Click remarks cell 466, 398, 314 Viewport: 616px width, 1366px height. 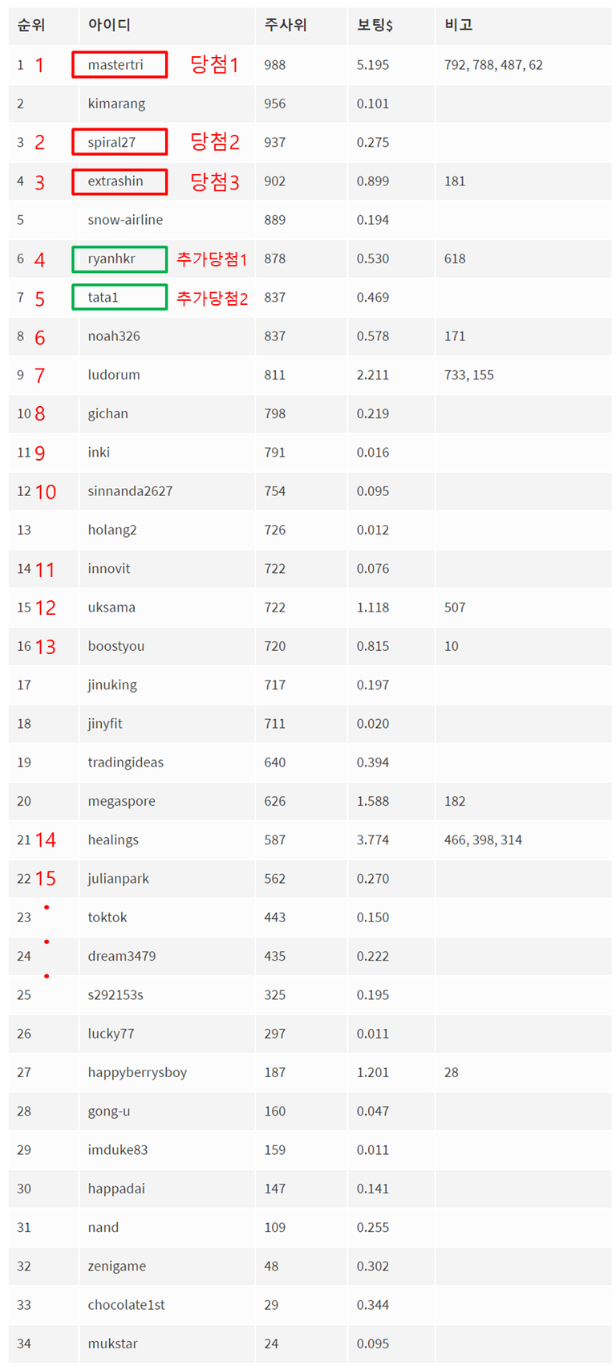[483, 840]
